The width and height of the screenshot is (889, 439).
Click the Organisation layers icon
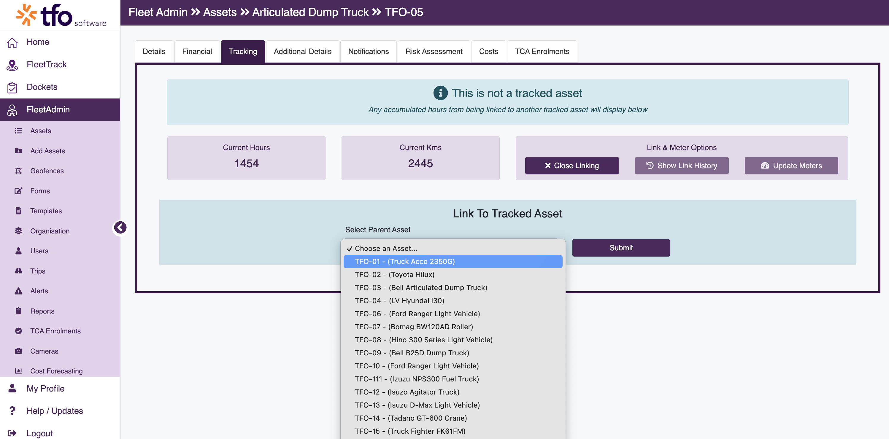coord(18,231)
